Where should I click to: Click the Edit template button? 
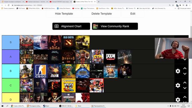point(133,14)
